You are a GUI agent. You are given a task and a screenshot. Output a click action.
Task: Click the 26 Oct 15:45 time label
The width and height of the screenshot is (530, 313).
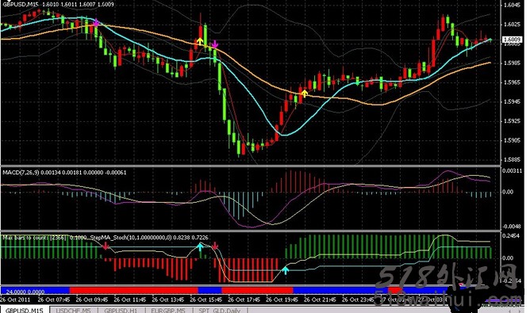coord(205,300)
